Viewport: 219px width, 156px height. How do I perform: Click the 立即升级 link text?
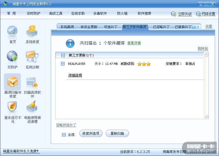pyautogui.click(x=185, y=14)
